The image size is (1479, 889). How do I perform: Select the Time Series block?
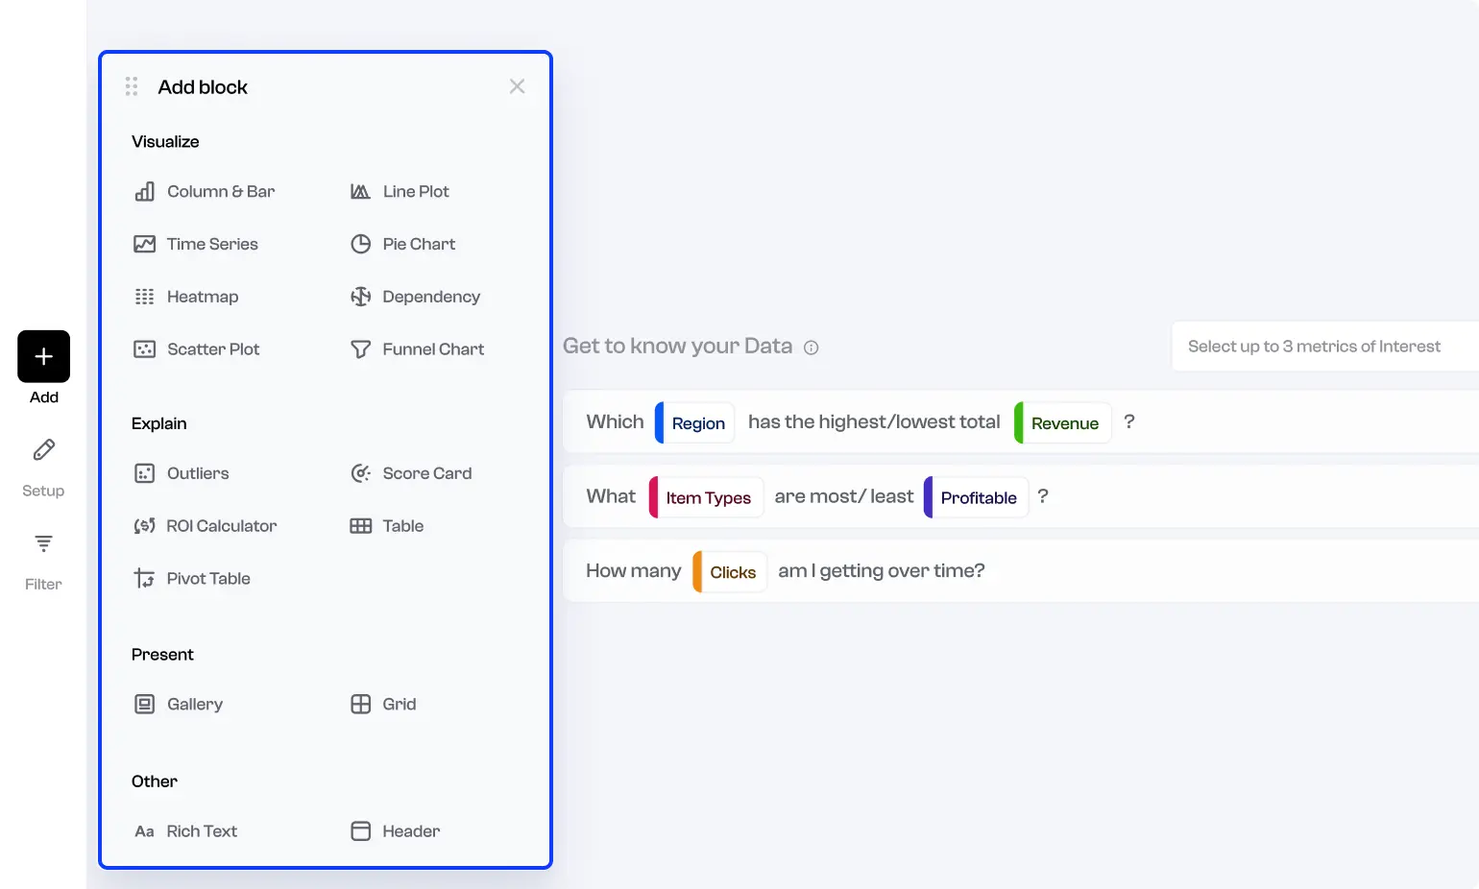coord(212,244)
